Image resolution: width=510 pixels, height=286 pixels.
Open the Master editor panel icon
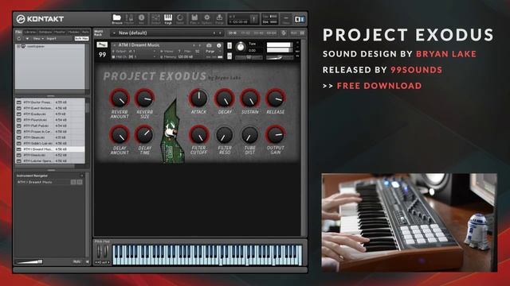pos(129,19)
